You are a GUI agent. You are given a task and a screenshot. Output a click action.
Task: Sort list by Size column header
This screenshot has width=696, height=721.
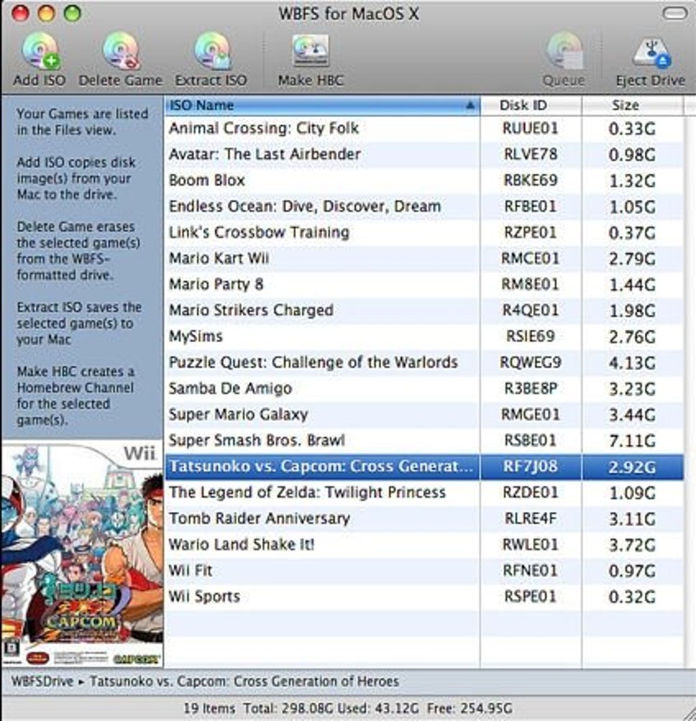pos(632,105)
